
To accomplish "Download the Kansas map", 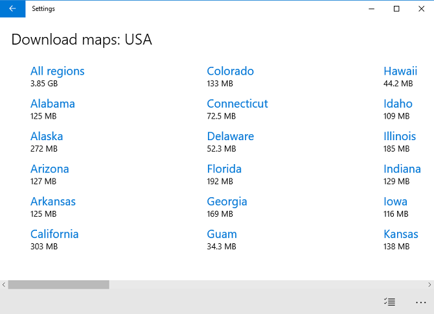I will click(x=401, y=234).
